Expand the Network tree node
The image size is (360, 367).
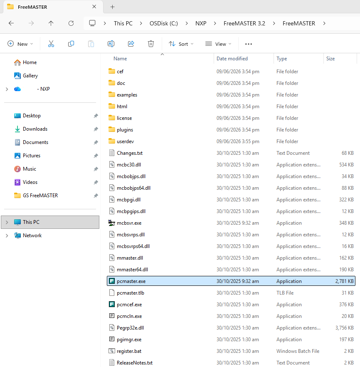coord(7,236)
